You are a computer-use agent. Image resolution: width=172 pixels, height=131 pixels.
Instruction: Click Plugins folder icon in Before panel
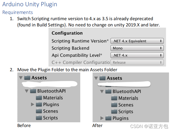pyautogui.click(x=39, y=104)
